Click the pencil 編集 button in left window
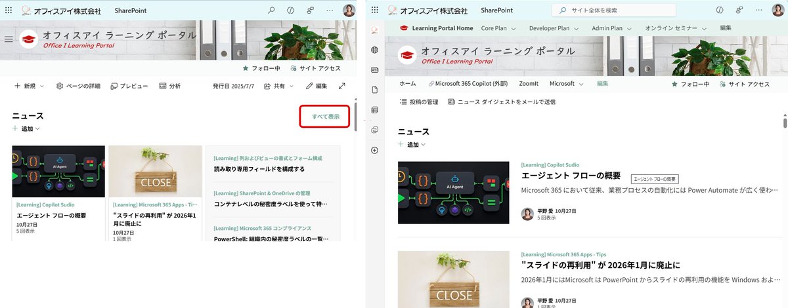This screenshot has width=788, height=308. pyautogui.click(x=317, y=86)
